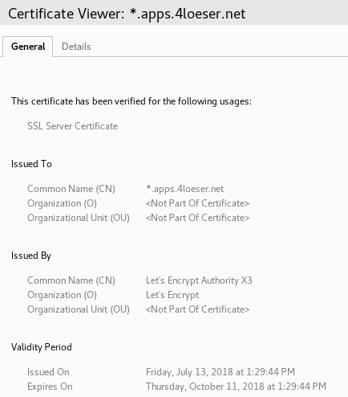
Task: Click the Issued To Organizational Unit (OU) label
Action: click(79, 218)
